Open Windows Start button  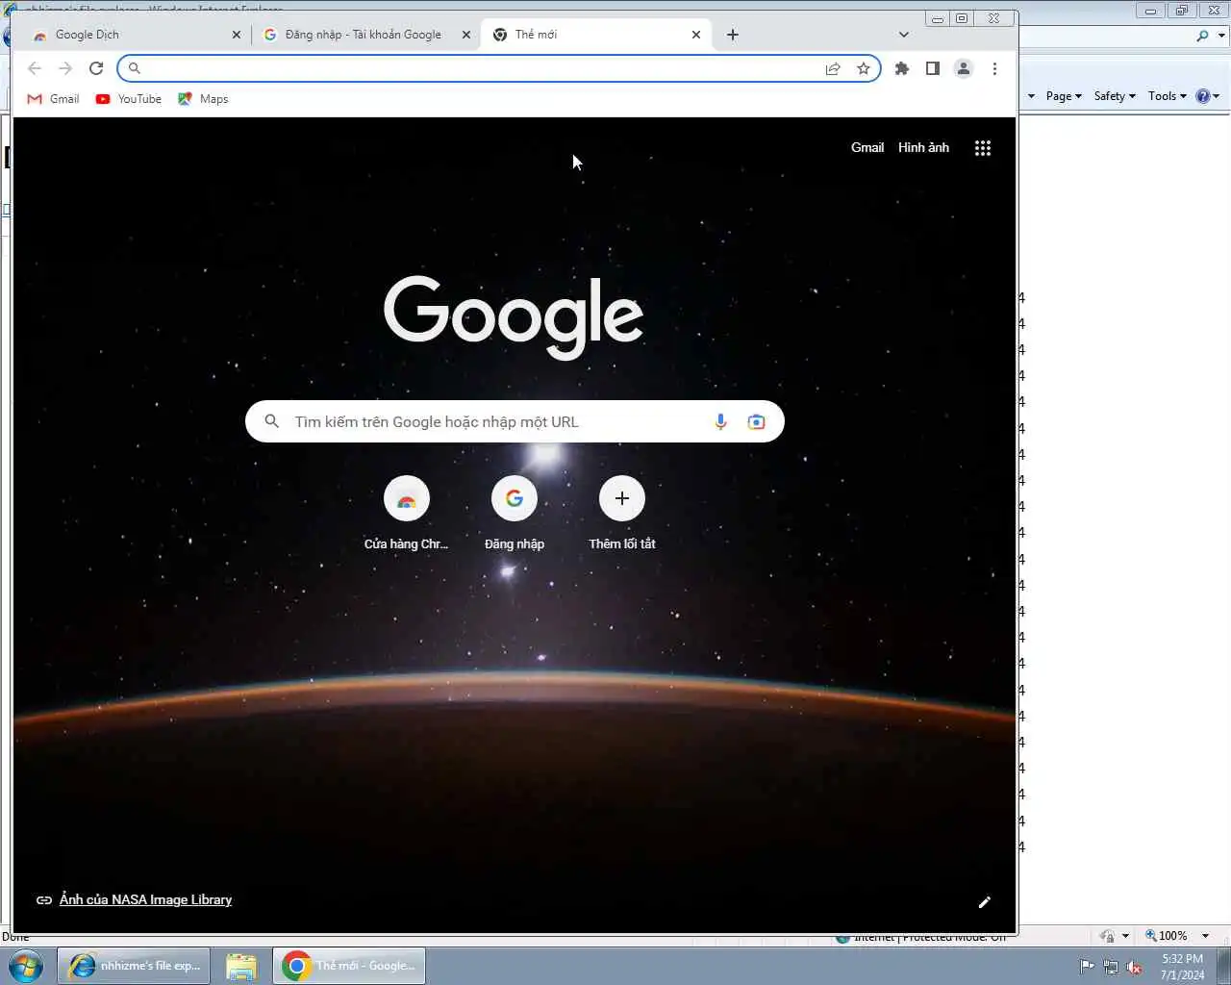[x=26, y=966]
